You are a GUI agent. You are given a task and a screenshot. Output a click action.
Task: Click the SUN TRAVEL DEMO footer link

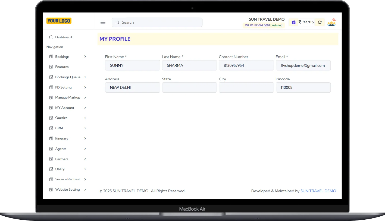[318, 191]
